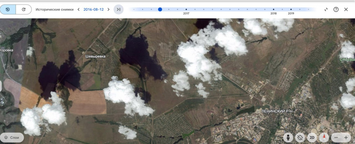Image resolution: width=355 pixels, height=144 pixels.
Task: Go to previous historical image date
Action: 78,9
